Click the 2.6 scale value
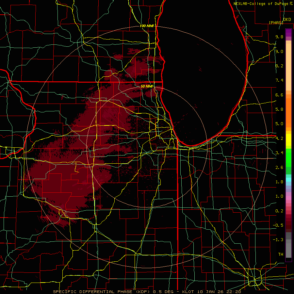 tap(279, 168)
